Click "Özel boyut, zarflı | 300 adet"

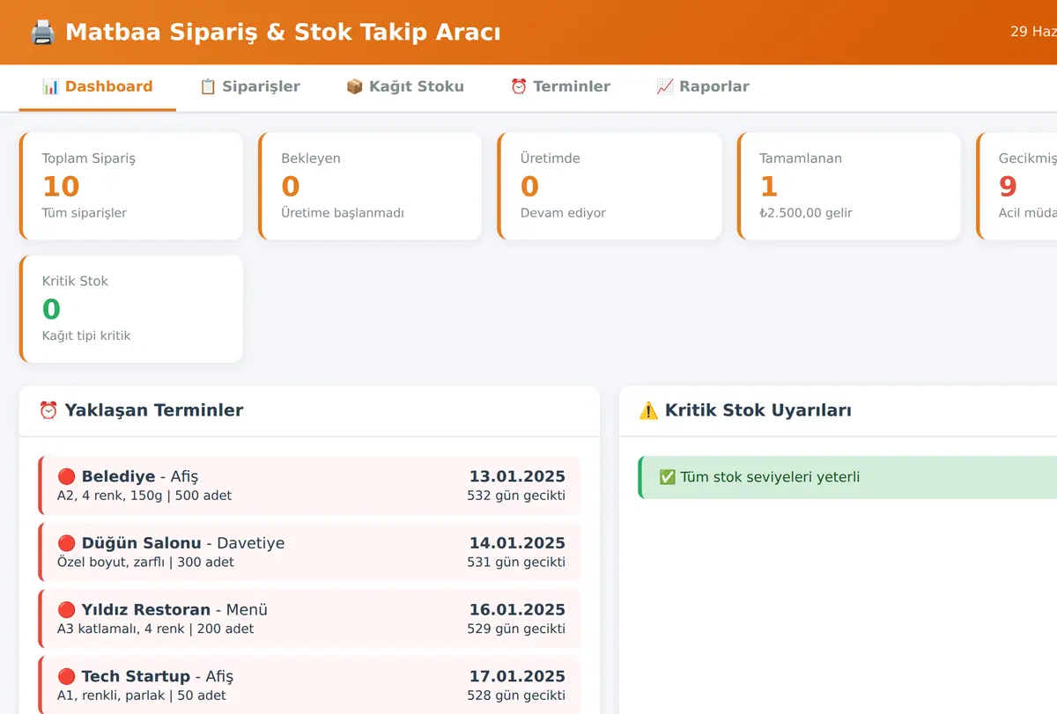pos(145,562)
